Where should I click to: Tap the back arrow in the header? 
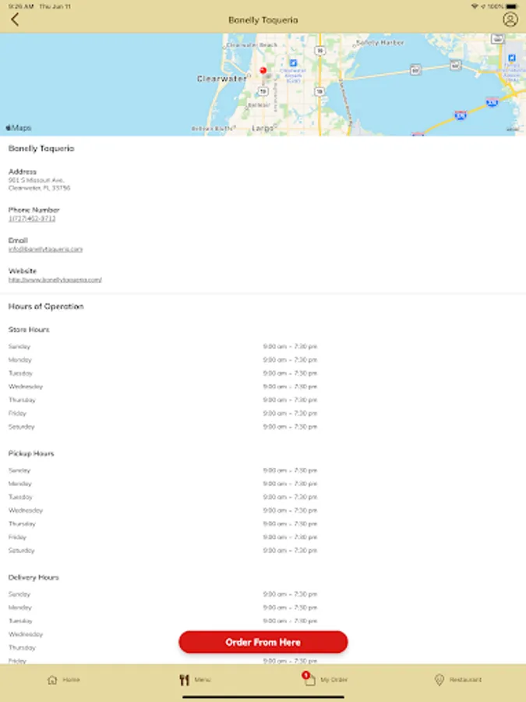point(16,19)
